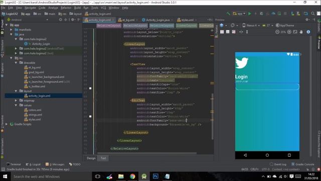321x181 pixels.
Task: Open the Gradle Console button
Action: tap(302, 164)
